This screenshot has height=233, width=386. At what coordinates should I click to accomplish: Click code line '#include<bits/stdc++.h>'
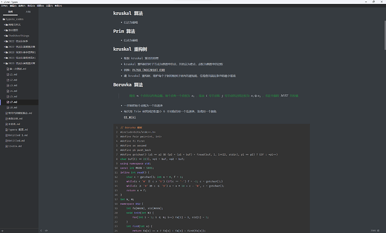(x=138, y=132)
